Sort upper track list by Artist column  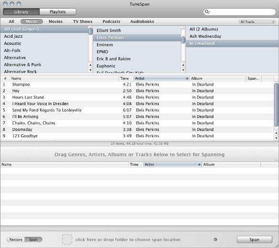coord(161,78)
